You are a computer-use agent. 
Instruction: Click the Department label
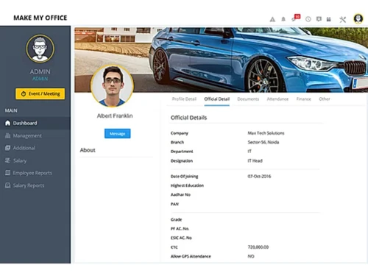[x=182, y=152]
